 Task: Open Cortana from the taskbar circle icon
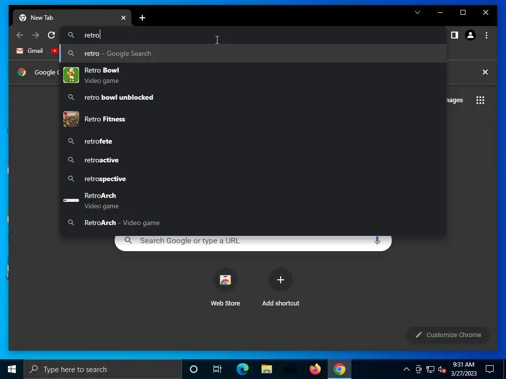194,369
